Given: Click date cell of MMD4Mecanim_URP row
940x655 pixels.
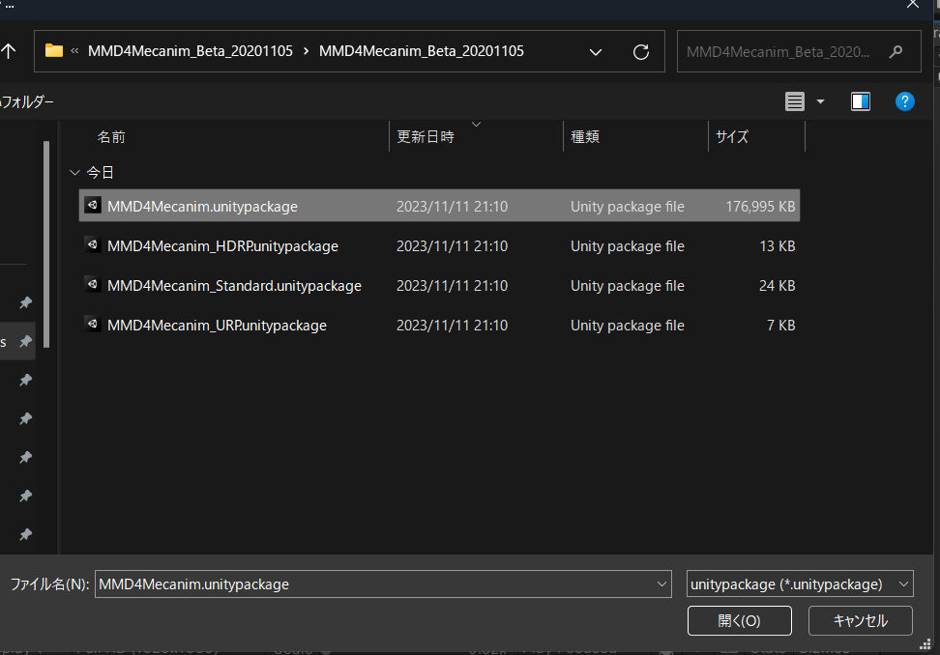Looking at the screenshot, I should pyautogui.click(x=452, y=326).
